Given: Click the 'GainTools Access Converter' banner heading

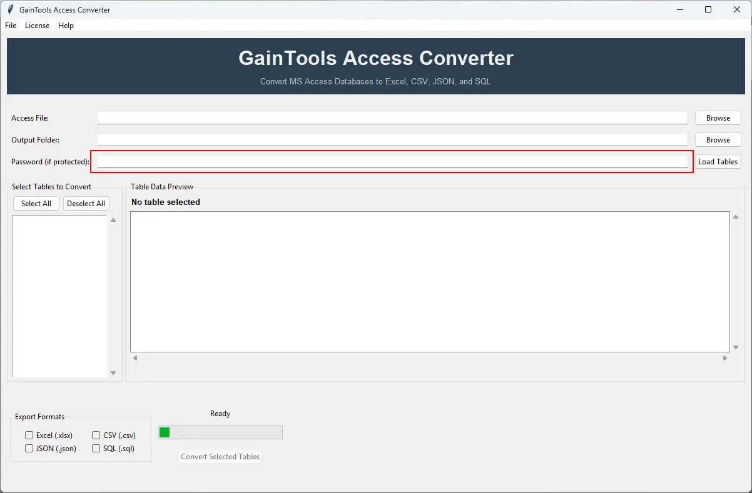Looking at the screenshot, I should click(376, 58).
